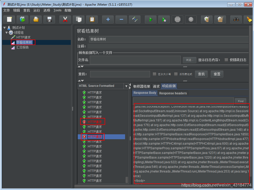
Task: Click the 注释 comment input field
Action: point(168,46)
